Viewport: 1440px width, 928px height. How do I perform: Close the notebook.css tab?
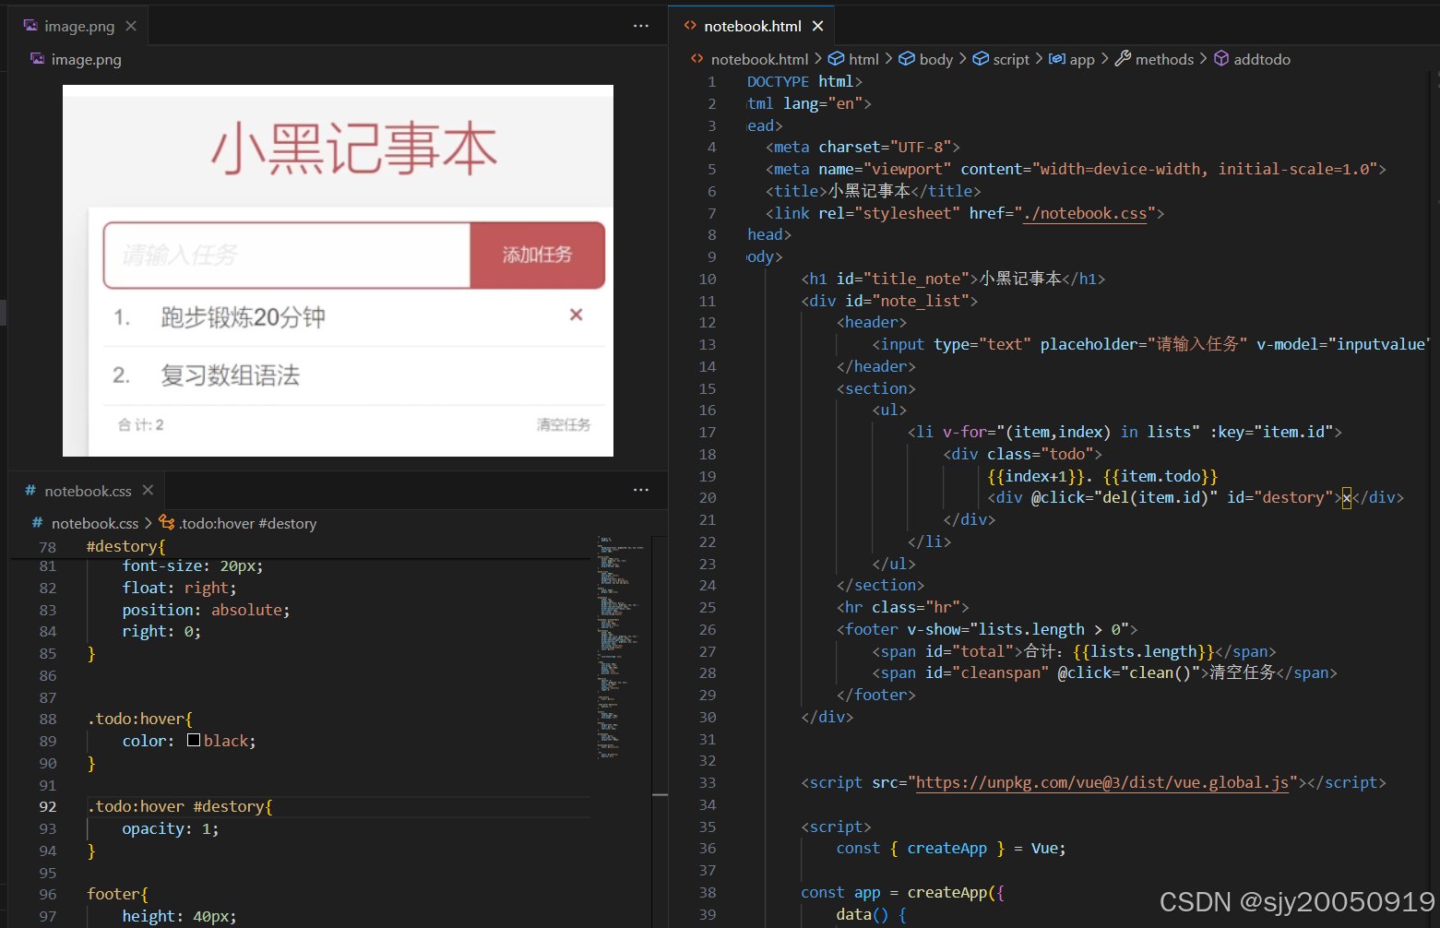click(x=148, y=490)
